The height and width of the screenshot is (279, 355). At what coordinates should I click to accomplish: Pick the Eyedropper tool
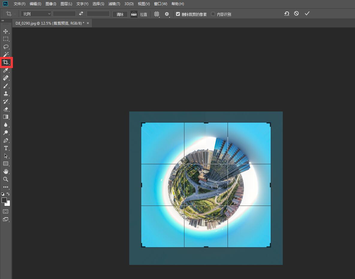(5, 70)
